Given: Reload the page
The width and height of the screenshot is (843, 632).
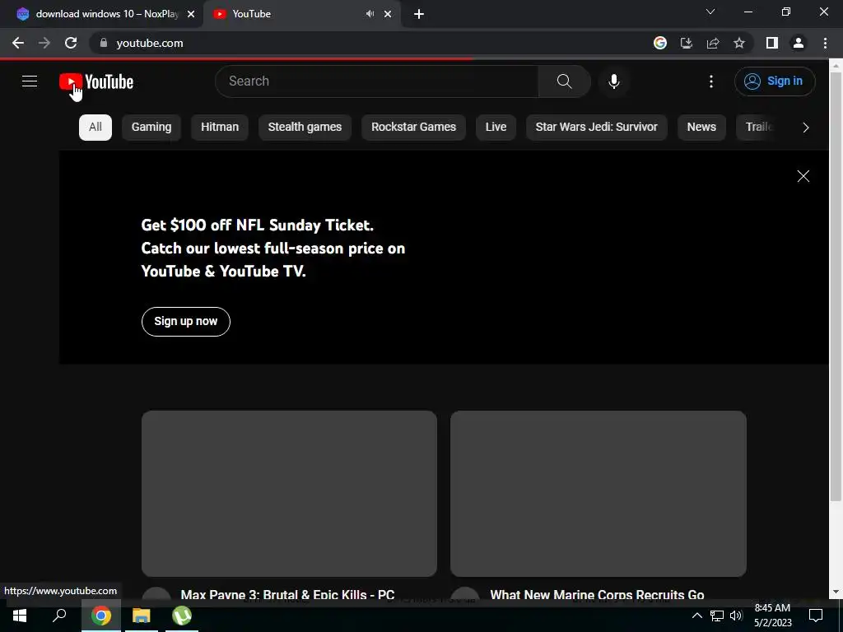Looking at the screenshot, I should click(71, 43).
